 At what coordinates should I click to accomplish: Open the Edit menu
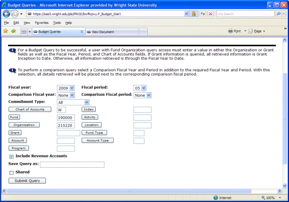[x=16, y=23]
